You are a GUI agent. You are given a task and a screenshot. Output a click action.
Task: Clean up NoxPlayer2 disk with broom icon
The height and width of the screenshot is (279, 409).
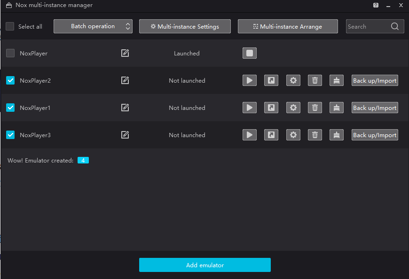337,80
